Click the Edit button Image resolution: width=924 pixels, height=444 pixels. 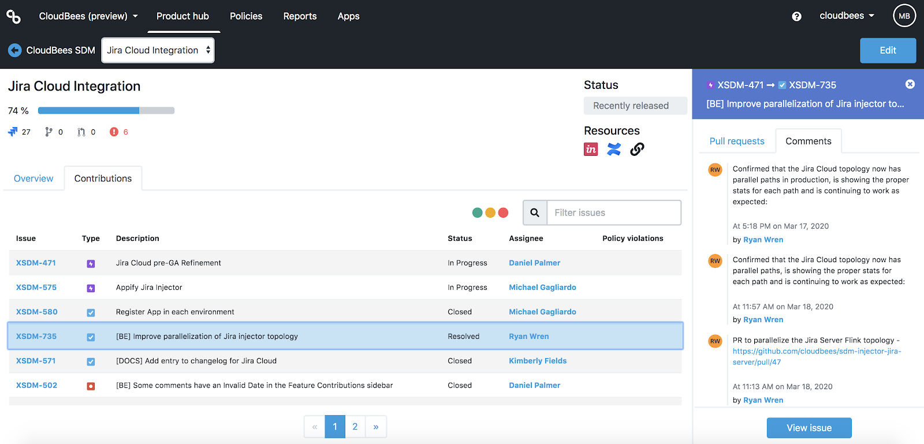(888, 50)
